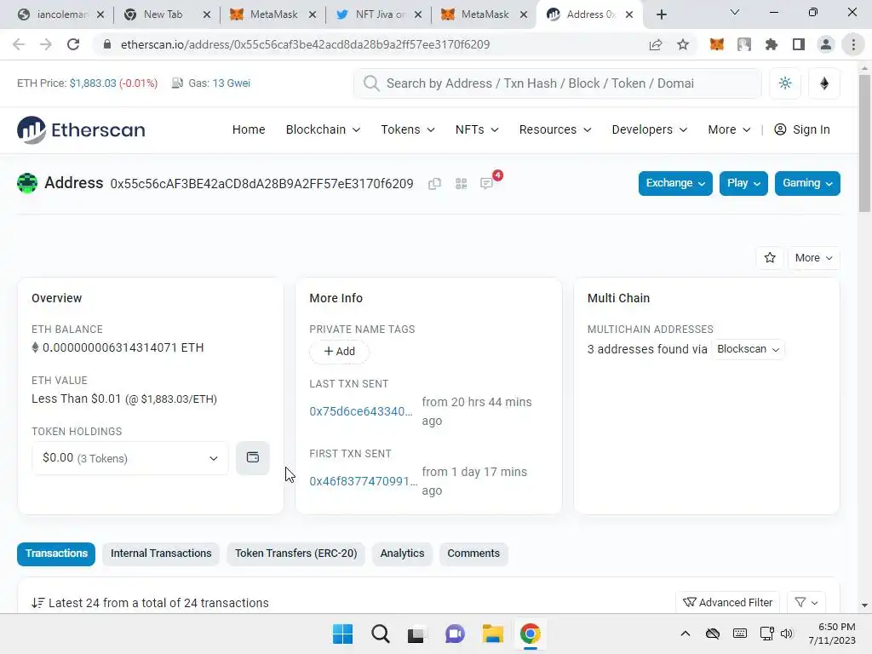Viewport: 872px width, 654px height.
Task: Click the search magnifier icon in Etherscan
Action: click(371, 83)
